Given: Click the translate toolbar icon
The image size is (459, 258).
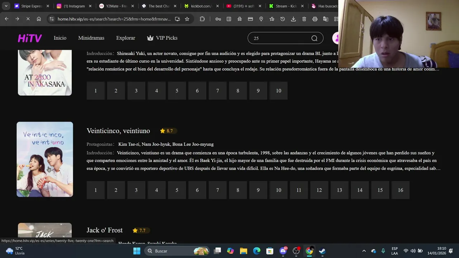Looking at the screenshot, I should 326,19.
